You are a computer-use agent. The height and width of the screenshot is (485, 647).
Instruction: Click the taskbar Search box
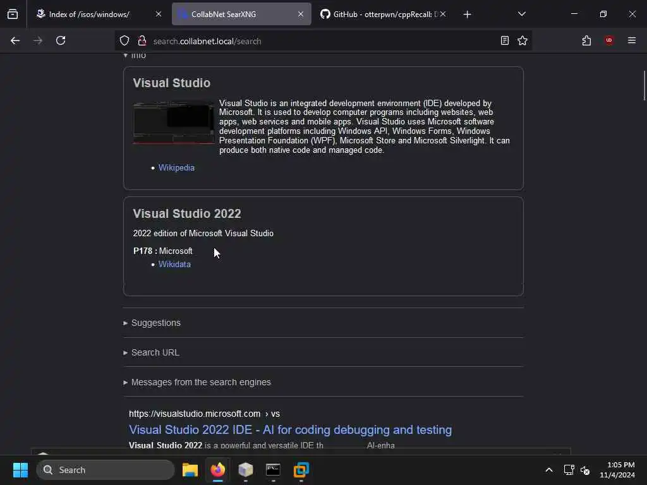point(106,470)
